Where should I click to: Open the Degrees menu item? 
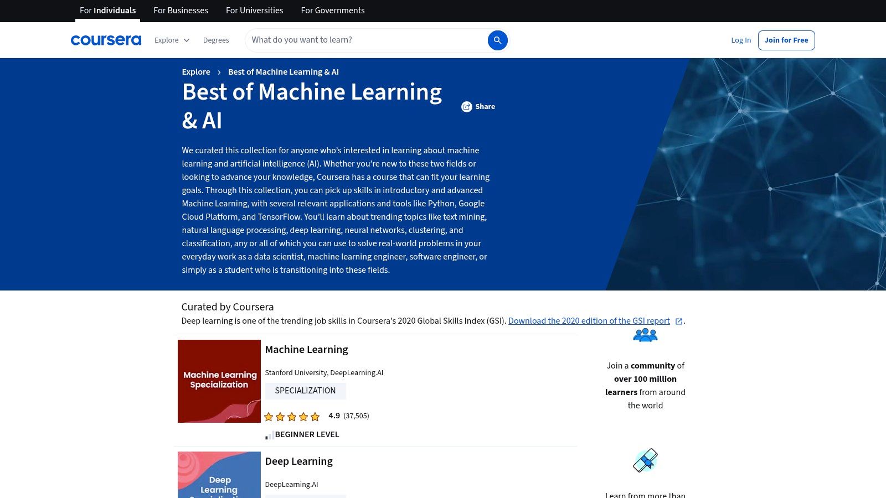[216, 40]
